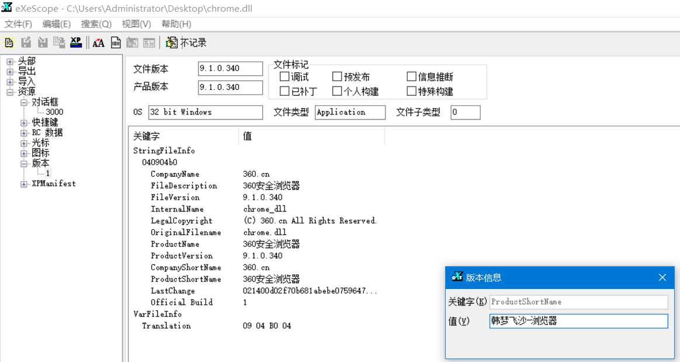This screenshot has height=362, width=680.
Task: Close the 版本信息 dialog
Action: (662, 277)
